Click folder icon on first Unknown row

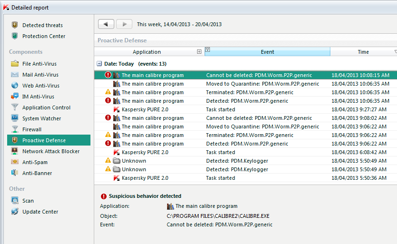point(117,161)
